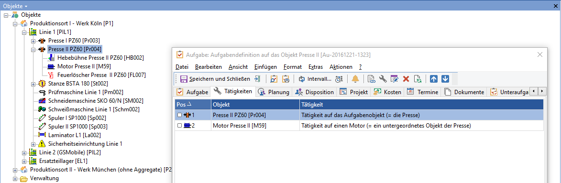Click the warning icon of Sicherheitseinrichtung Linie 1

[x=42, y=144]
